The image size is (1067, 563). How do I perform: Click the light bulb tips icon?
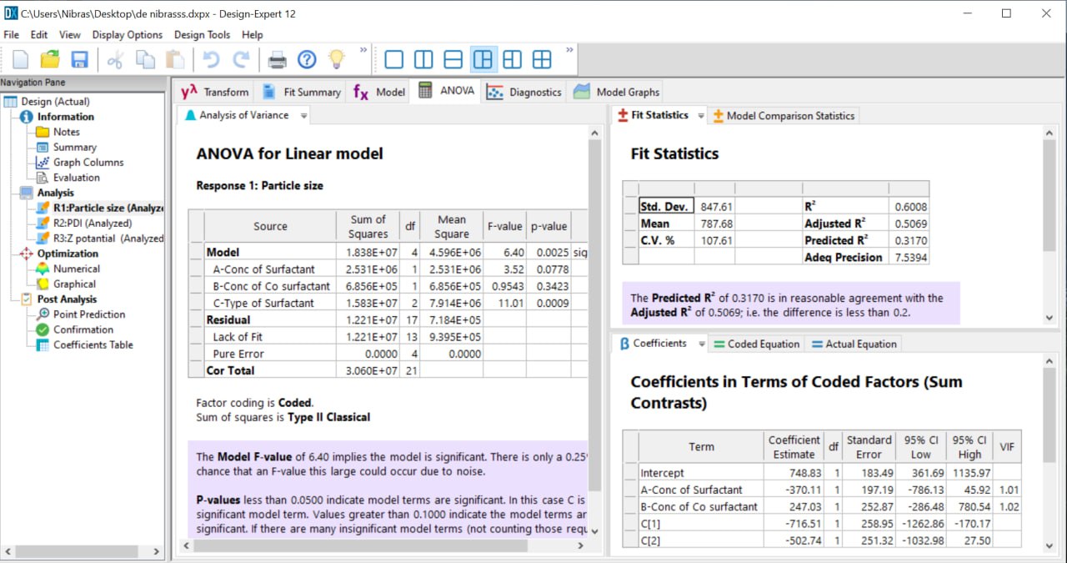pos(336,59)
